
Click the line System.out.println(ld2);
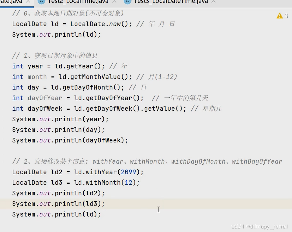(x=59, y=193)
